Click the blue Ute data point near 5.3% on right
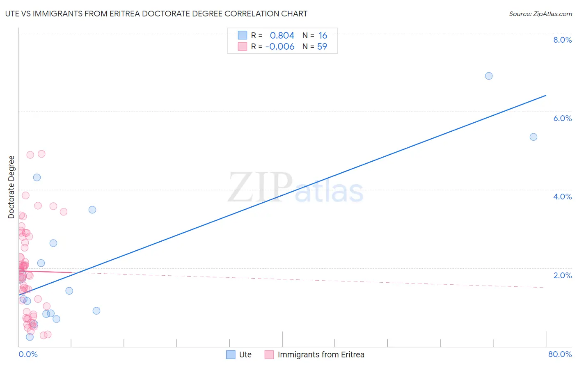 533,137
